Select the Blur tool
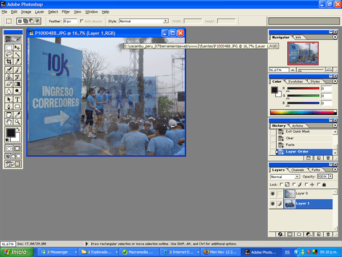The width and height of the screenshot is (342, 257). point(9,91)
